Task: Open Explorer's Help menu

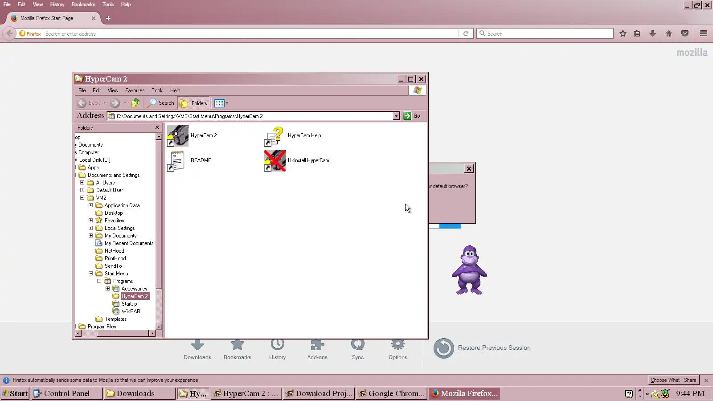Action: (x=175, y=90)
